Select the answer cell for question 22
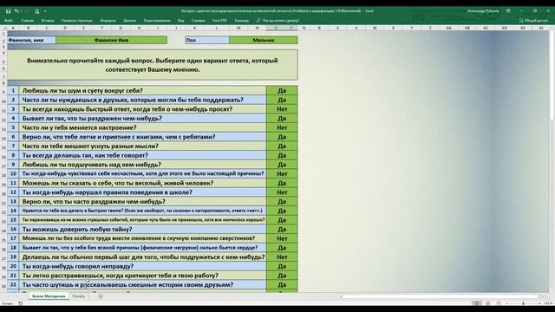This screenshot has width=555, height=312. 282,285
